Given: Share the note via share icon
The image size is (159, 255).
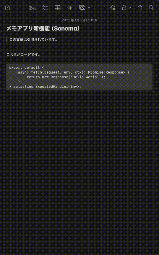Looking at the screenshot, I should [140, 8].
